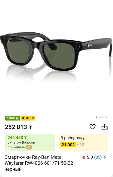Tap the yellow 0·0·12 installment badge
Image resolution: width=113 pixels, height=177 pixels.
click(28, 118)
